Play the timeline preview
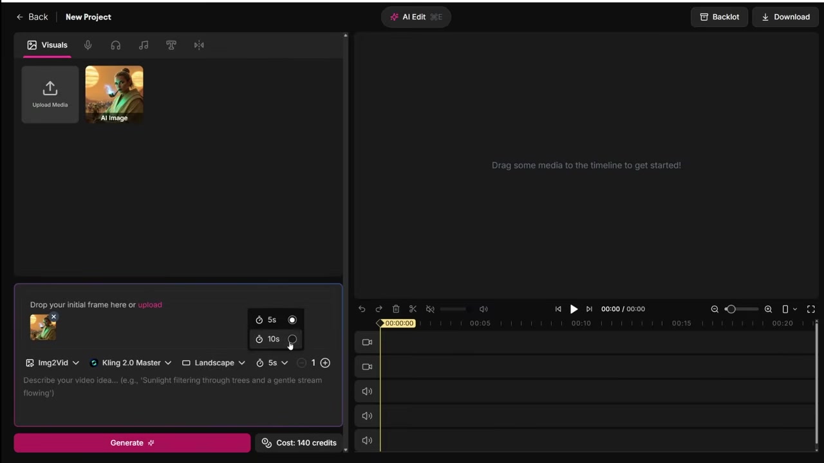 (x=574, y=309)
